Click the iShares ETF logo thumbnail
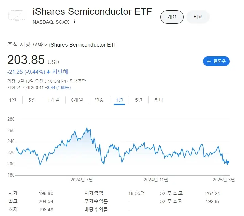This screenshot has height=216, width=244. click(x=17, y=15)
